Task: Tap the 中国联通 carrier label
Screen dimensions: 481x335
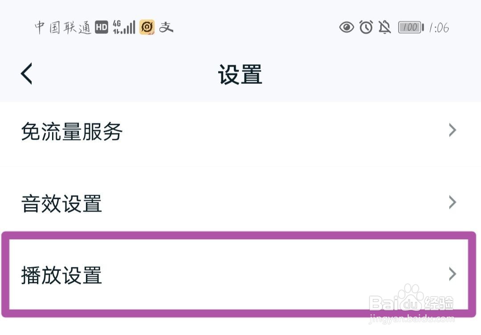Action: tap(63, 28)
